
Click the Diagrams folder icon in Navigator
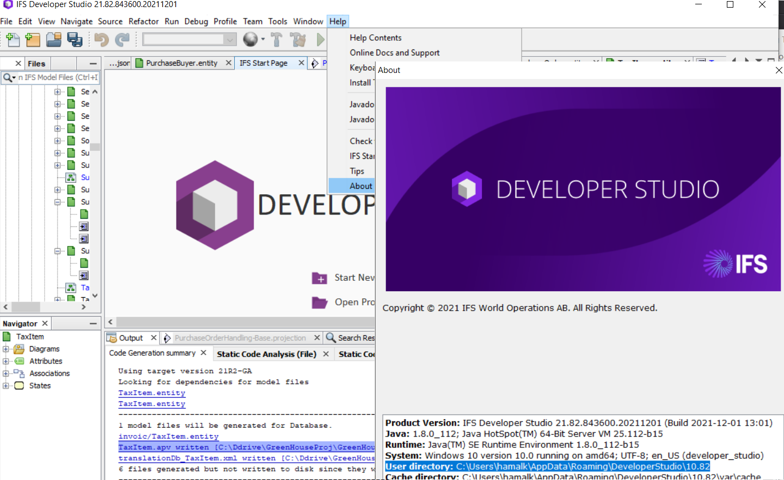(x=19, y=349)
